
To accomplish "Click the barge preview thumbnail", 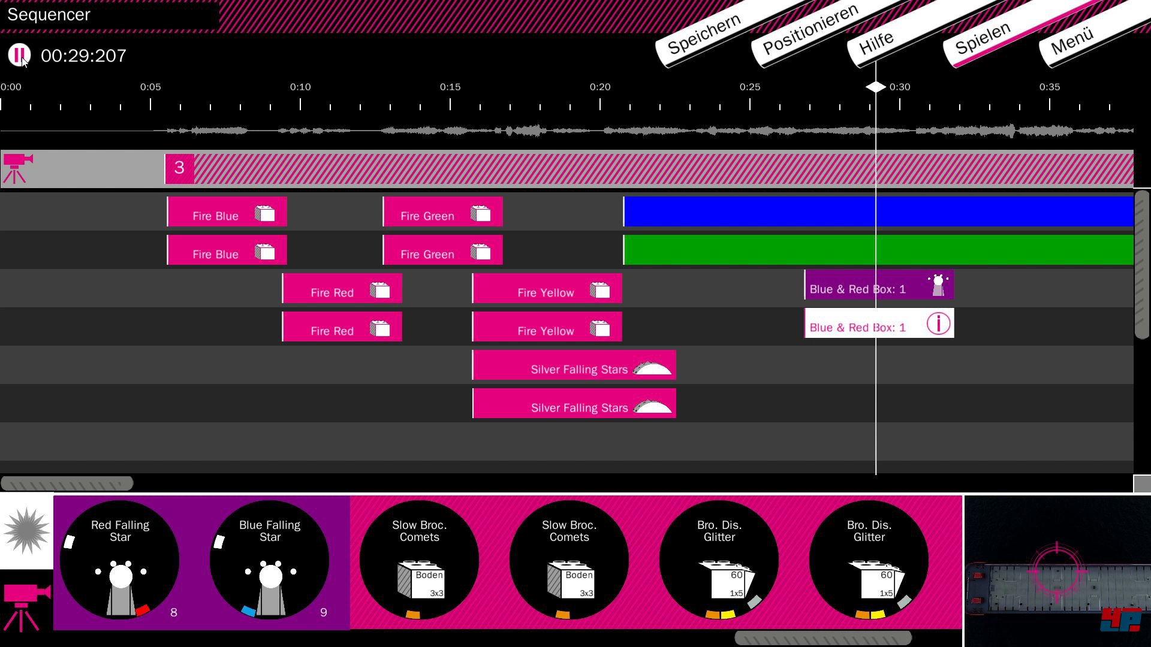I will tap(1057, 572).
